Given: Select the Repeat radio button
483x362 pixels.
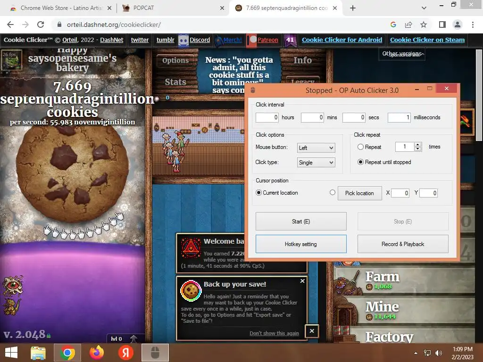Looking at the screenshot, I should click(x=360, y=147).
